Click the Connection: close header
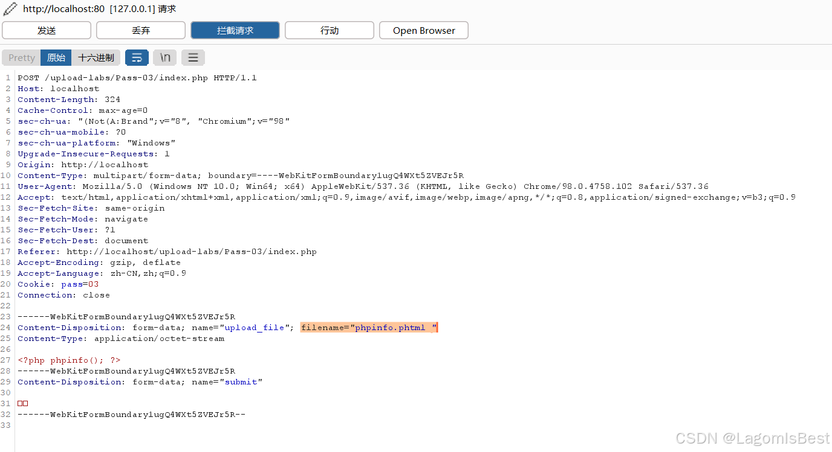 click(x=63, y=295)
